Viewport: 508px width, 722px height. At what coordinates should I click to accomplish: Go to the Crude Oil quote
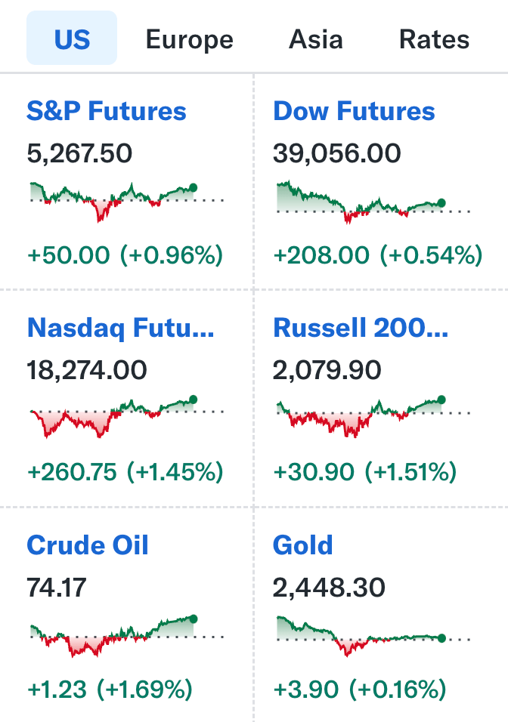coord(88,545)
